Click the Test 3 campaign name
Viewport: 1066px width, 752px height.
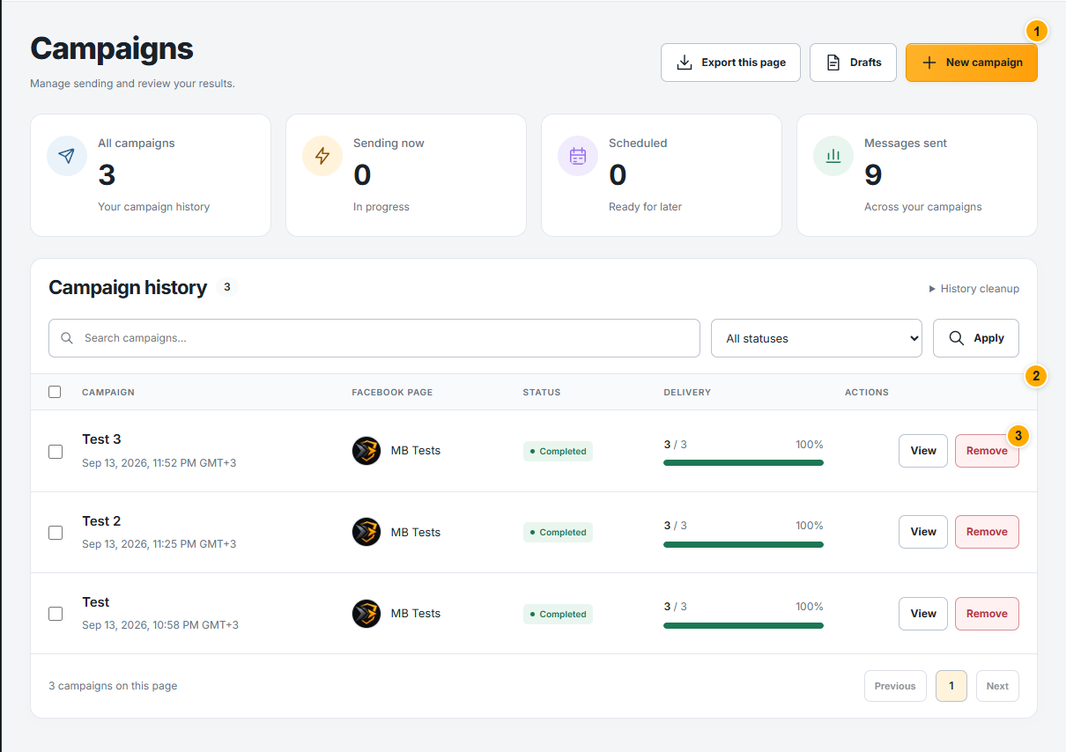[x=101, y=439]
